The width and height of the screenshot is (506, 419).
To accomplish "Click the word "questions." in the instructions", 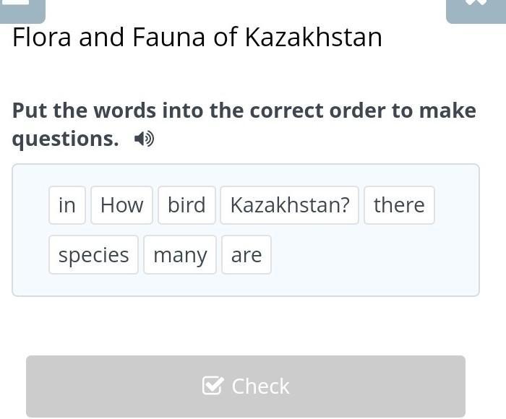I will pos(65,139).
